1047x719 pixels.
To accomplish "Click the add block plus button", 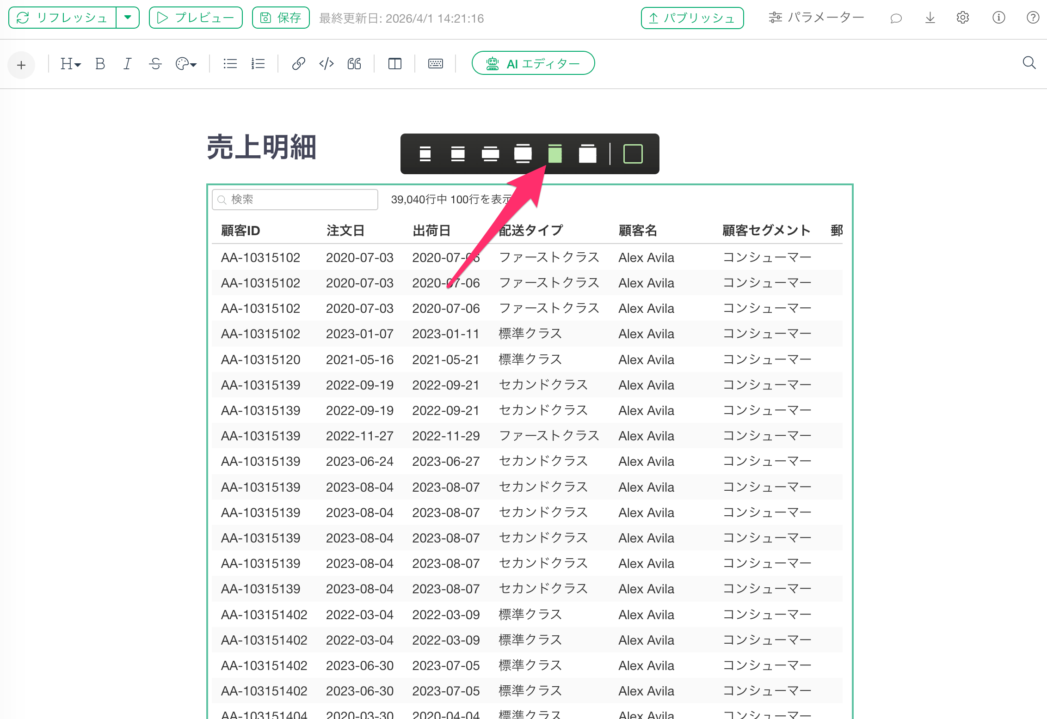I will coord(21,65).
